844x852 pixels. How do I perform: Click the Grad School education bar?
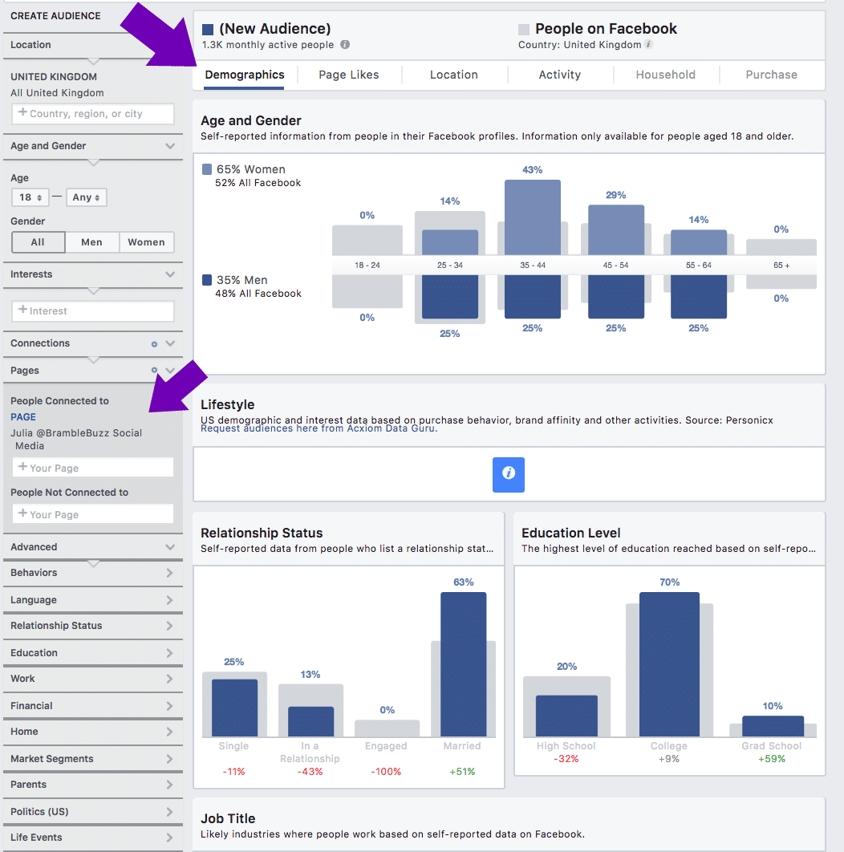click(773, 727)
